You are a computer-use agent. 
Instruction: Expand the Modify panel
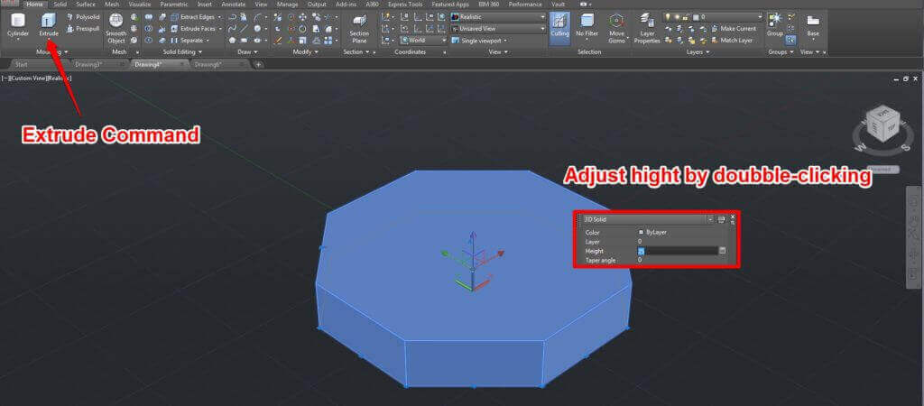pyautogui.click(x=304, y=51)
